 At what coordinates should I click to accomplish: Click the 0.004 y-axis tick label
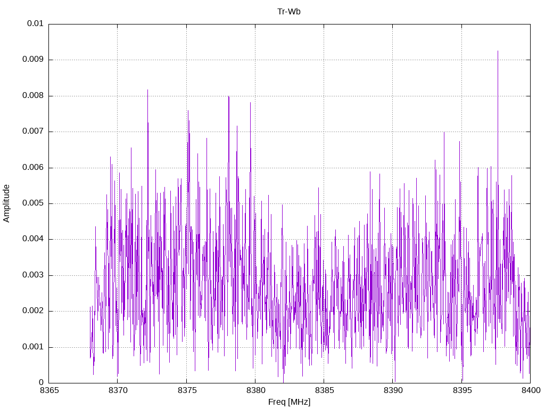click(33, 239)
